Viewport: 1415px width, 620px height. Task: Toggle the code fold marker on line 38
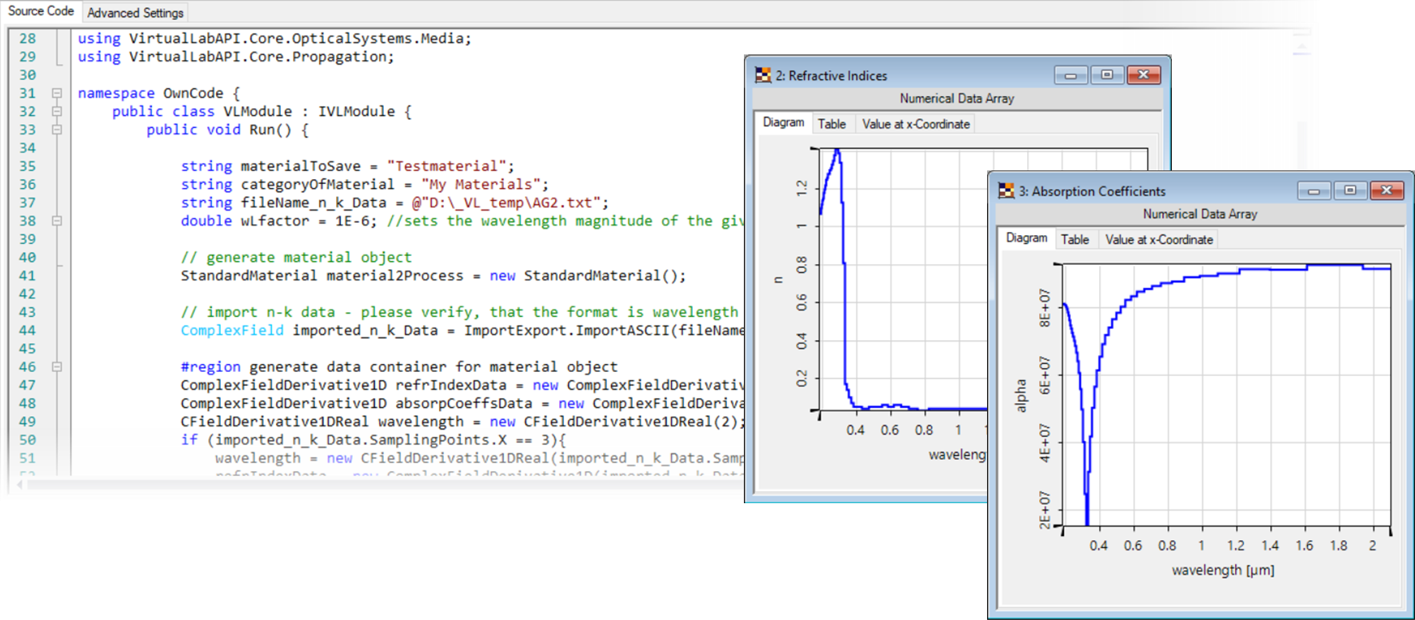(x=57, y=221)
